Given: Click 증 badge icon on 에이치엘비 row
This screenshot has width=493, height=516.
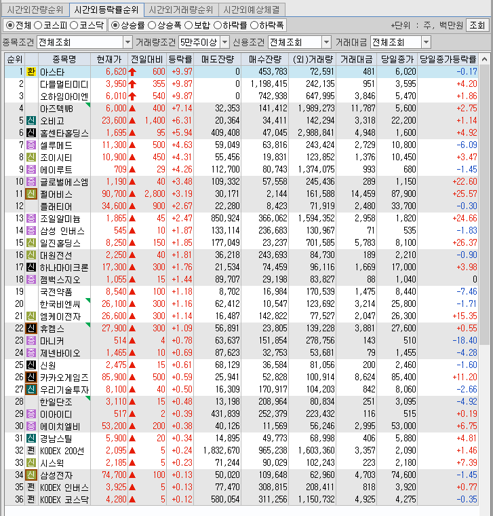Looking at the screenshot, I should [x=31, y=426].
